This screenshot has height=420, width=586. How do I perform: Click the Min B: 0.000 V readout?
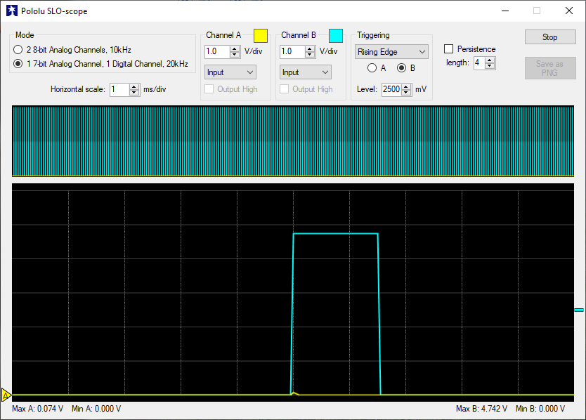[x=540, y=409]
